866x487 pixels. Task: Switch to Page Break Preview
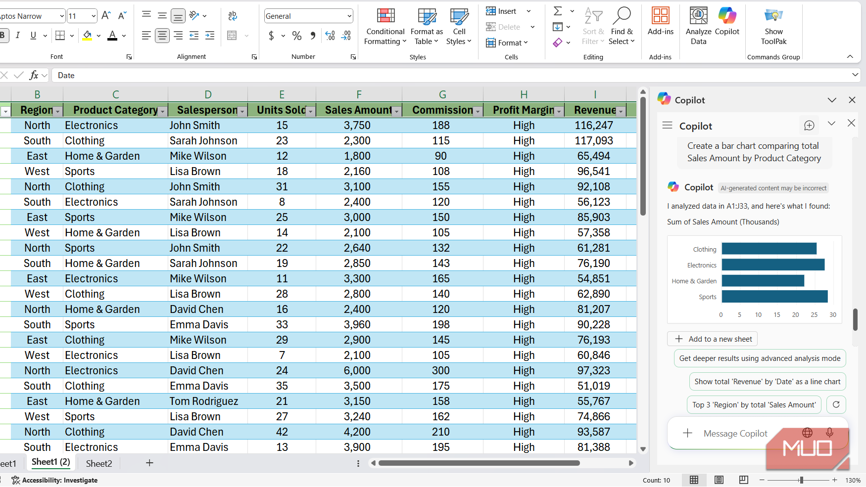click(x=744, y=480)
